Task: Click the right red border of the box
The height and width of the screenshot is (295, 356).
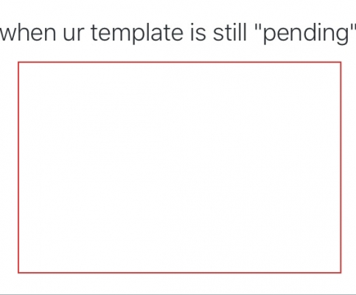Action: [x=341, y=167]
